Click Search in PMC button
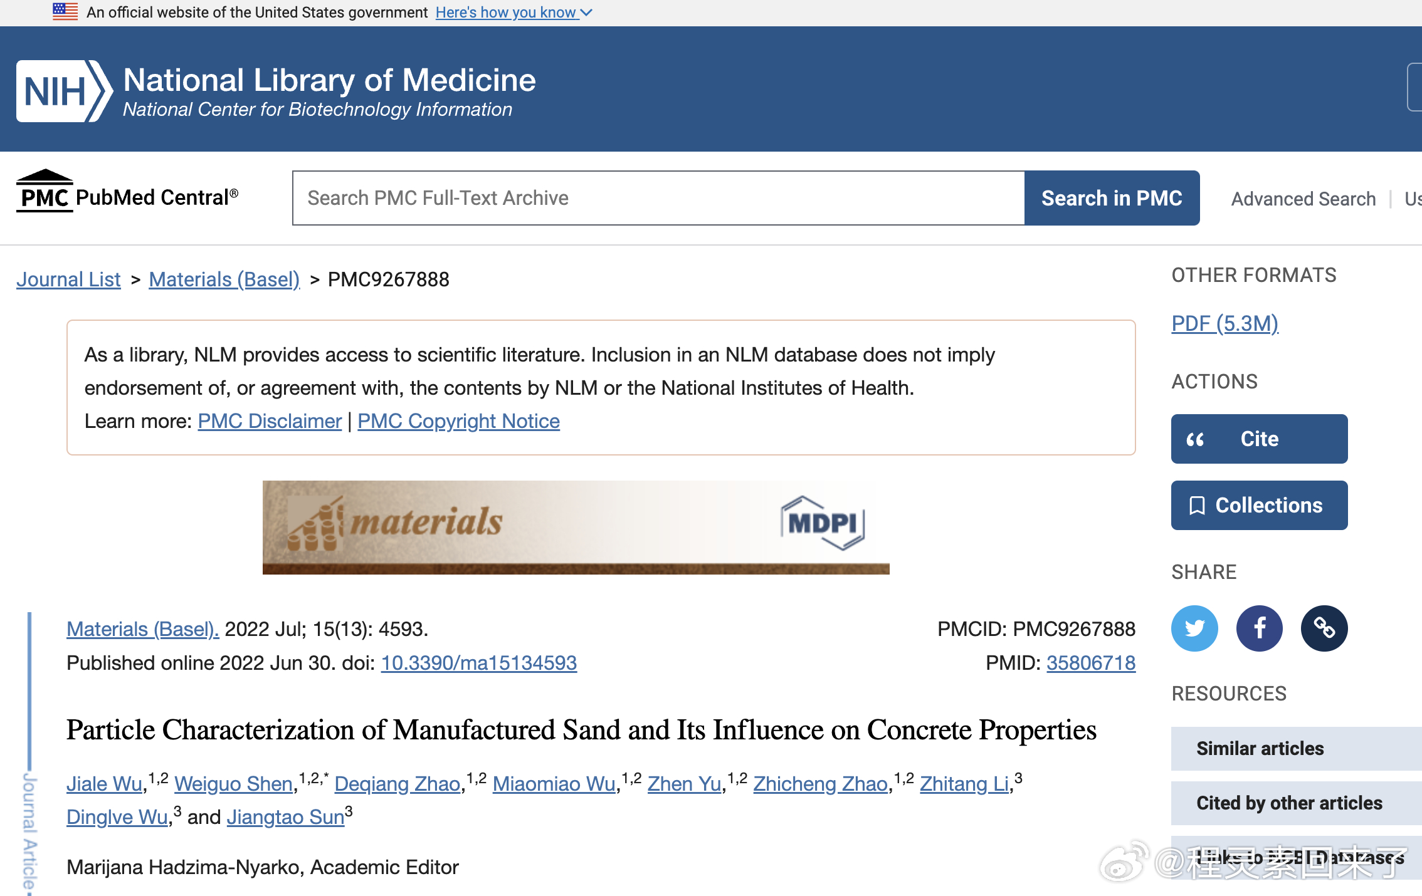The image size is (1422, 896). coord(1111,198)
